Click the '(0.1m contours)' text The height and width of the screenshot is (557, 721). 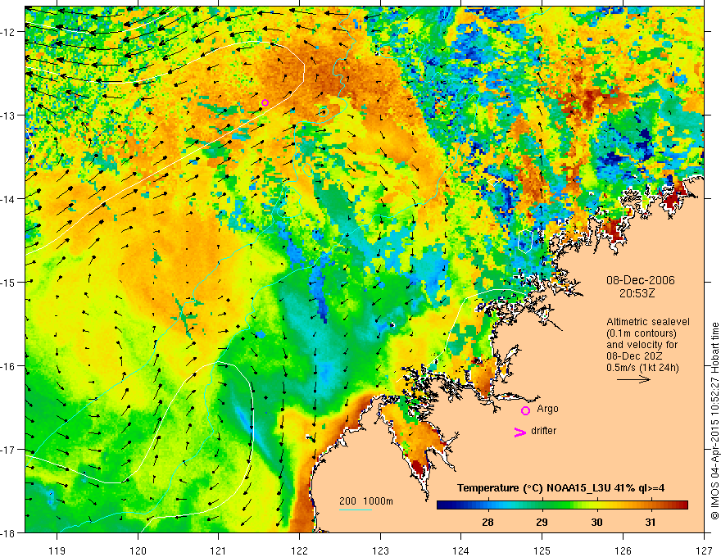coord(642,333)
